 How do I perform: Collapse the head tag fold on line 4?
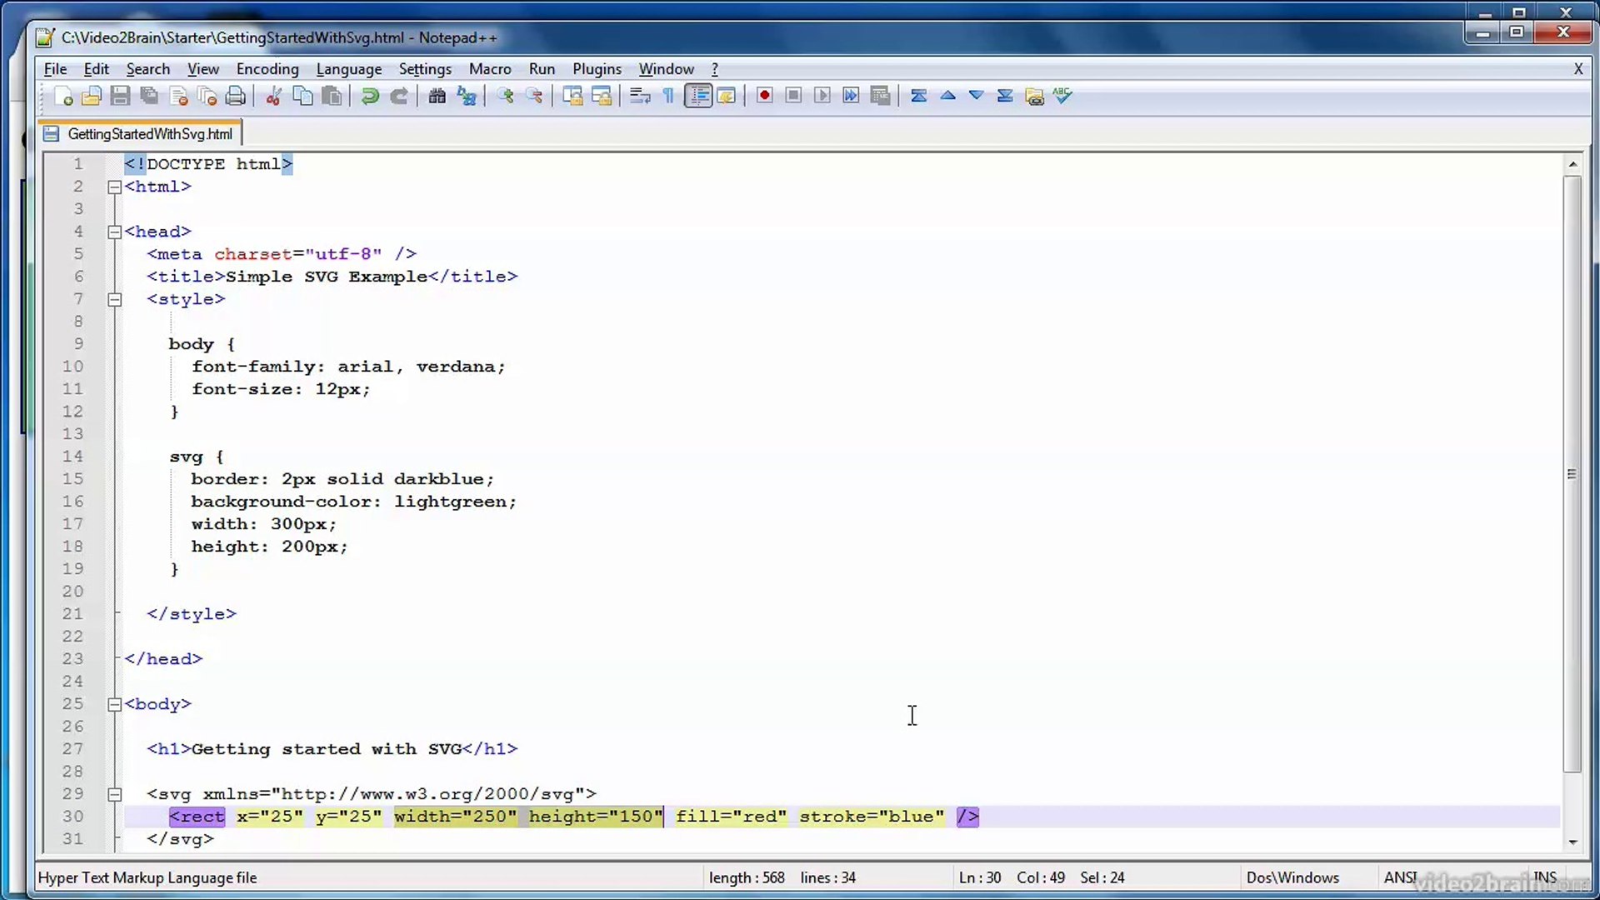tap(115, 232)
